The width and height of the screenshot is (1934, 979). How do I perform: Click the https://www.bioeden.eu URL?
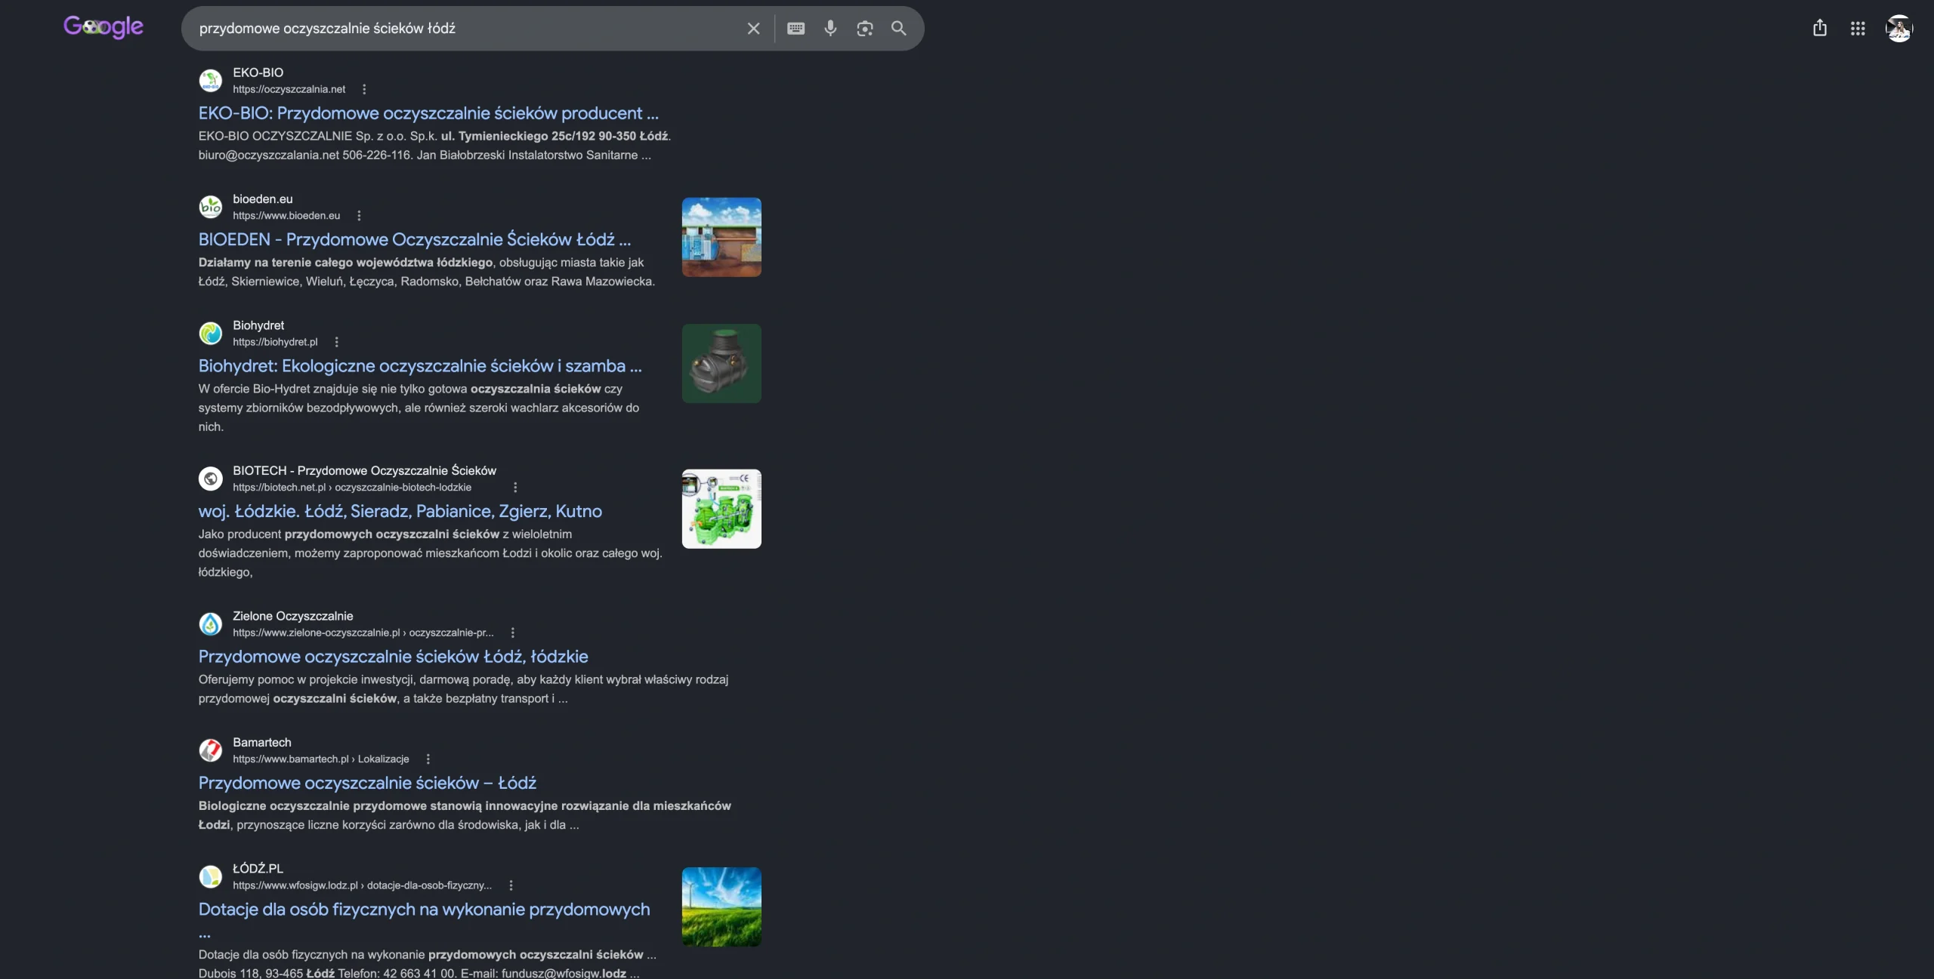click(286, 216)
